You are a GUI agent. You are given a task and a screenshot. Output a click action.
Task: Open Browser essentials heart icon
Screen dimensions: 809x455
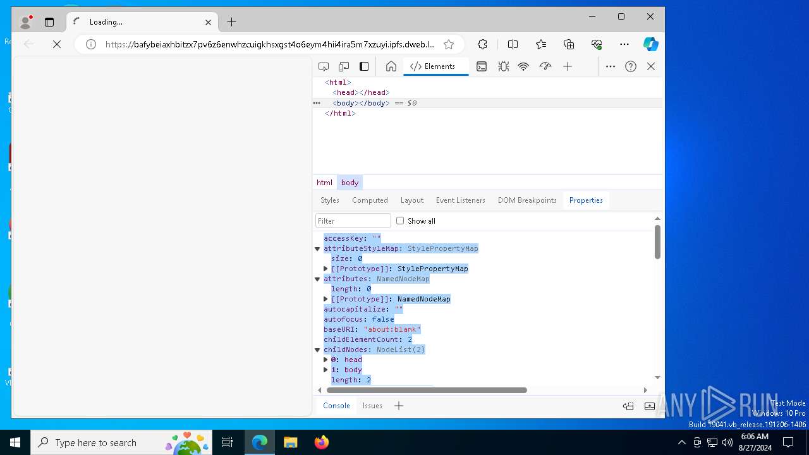[x=597, y=44]
